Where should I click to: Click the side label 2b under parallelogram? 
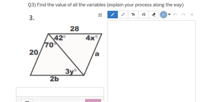point(55,79)
